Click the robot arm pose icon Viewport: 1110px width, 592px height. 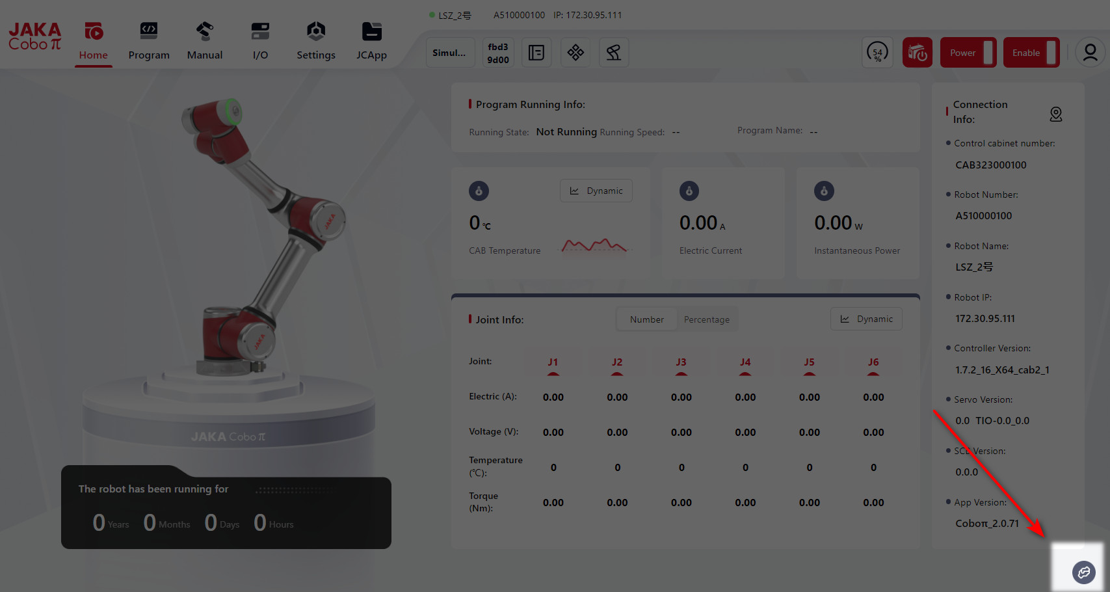614,53
